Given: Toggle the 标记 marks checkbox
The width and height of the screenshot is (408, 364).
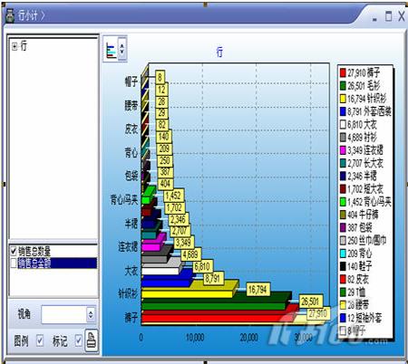Looking at the screenshot, I should tap(79, 340).
